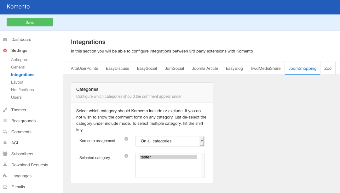Click the Settings sidebar heading
This screenshot has height=193, width=340.
pos(19,50)
